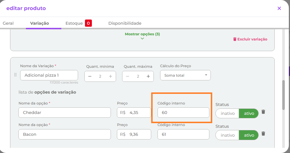The height and width of the screenshot is (153, 290).
Task: Delete the Cheddar option with trash icon
Action: tap(263, 112)
